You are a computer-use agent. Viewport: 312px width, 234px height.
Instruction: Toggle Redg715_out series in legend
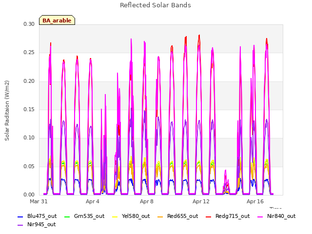(x=228, y=216)
